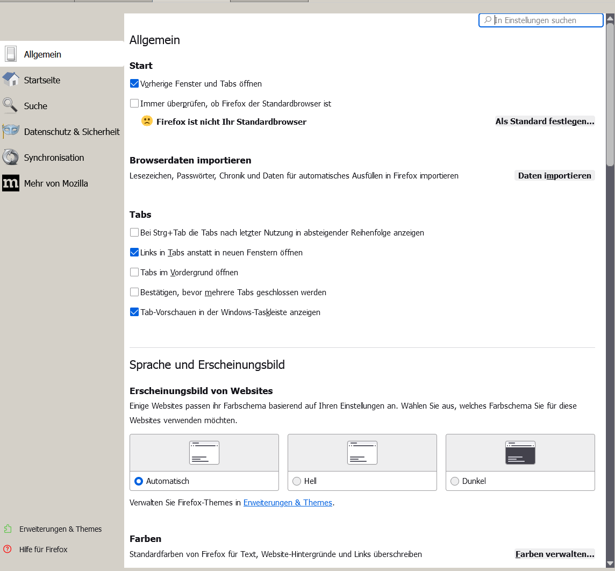Check 'Tabs im Vordergrund öffnen'
The height and width of the screenshot is (571, 615).
coord(134,272)
